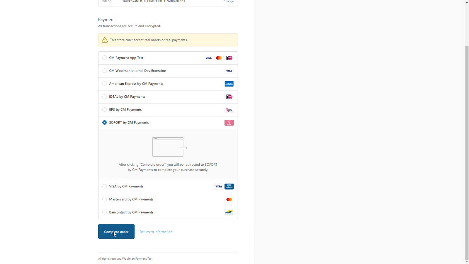The height and width of the screenshot is (264, 469).
Task: Select iDEAL by CM Payments radio button
Action: [104, 97]
